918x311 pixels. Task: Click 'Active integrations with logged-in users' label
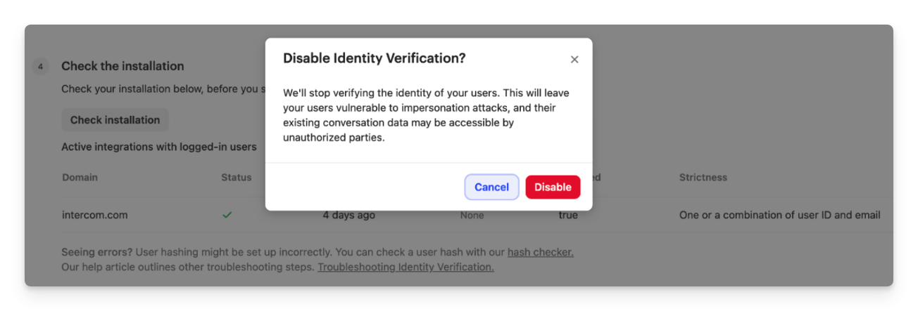pos(158,147)
